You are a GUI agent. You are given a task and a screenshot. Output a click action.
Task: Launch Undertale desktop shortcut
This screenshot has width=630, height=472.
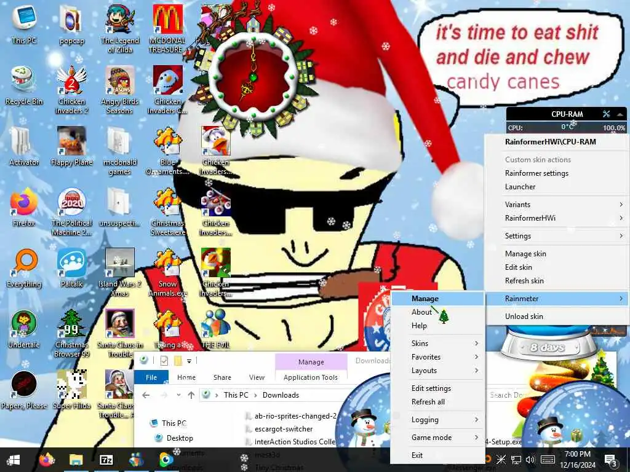24,329
